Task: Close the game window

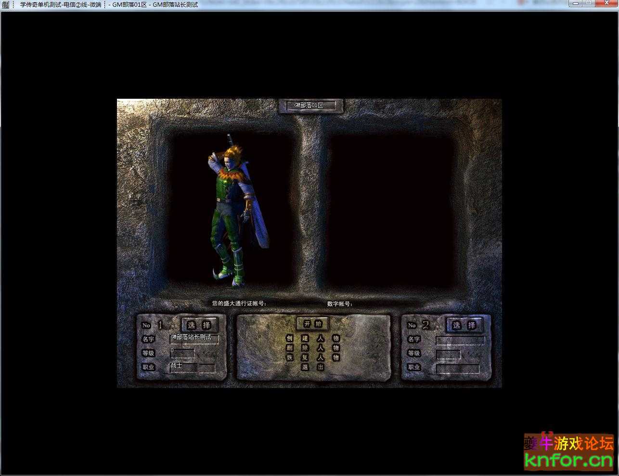Action: coord(606,3)
